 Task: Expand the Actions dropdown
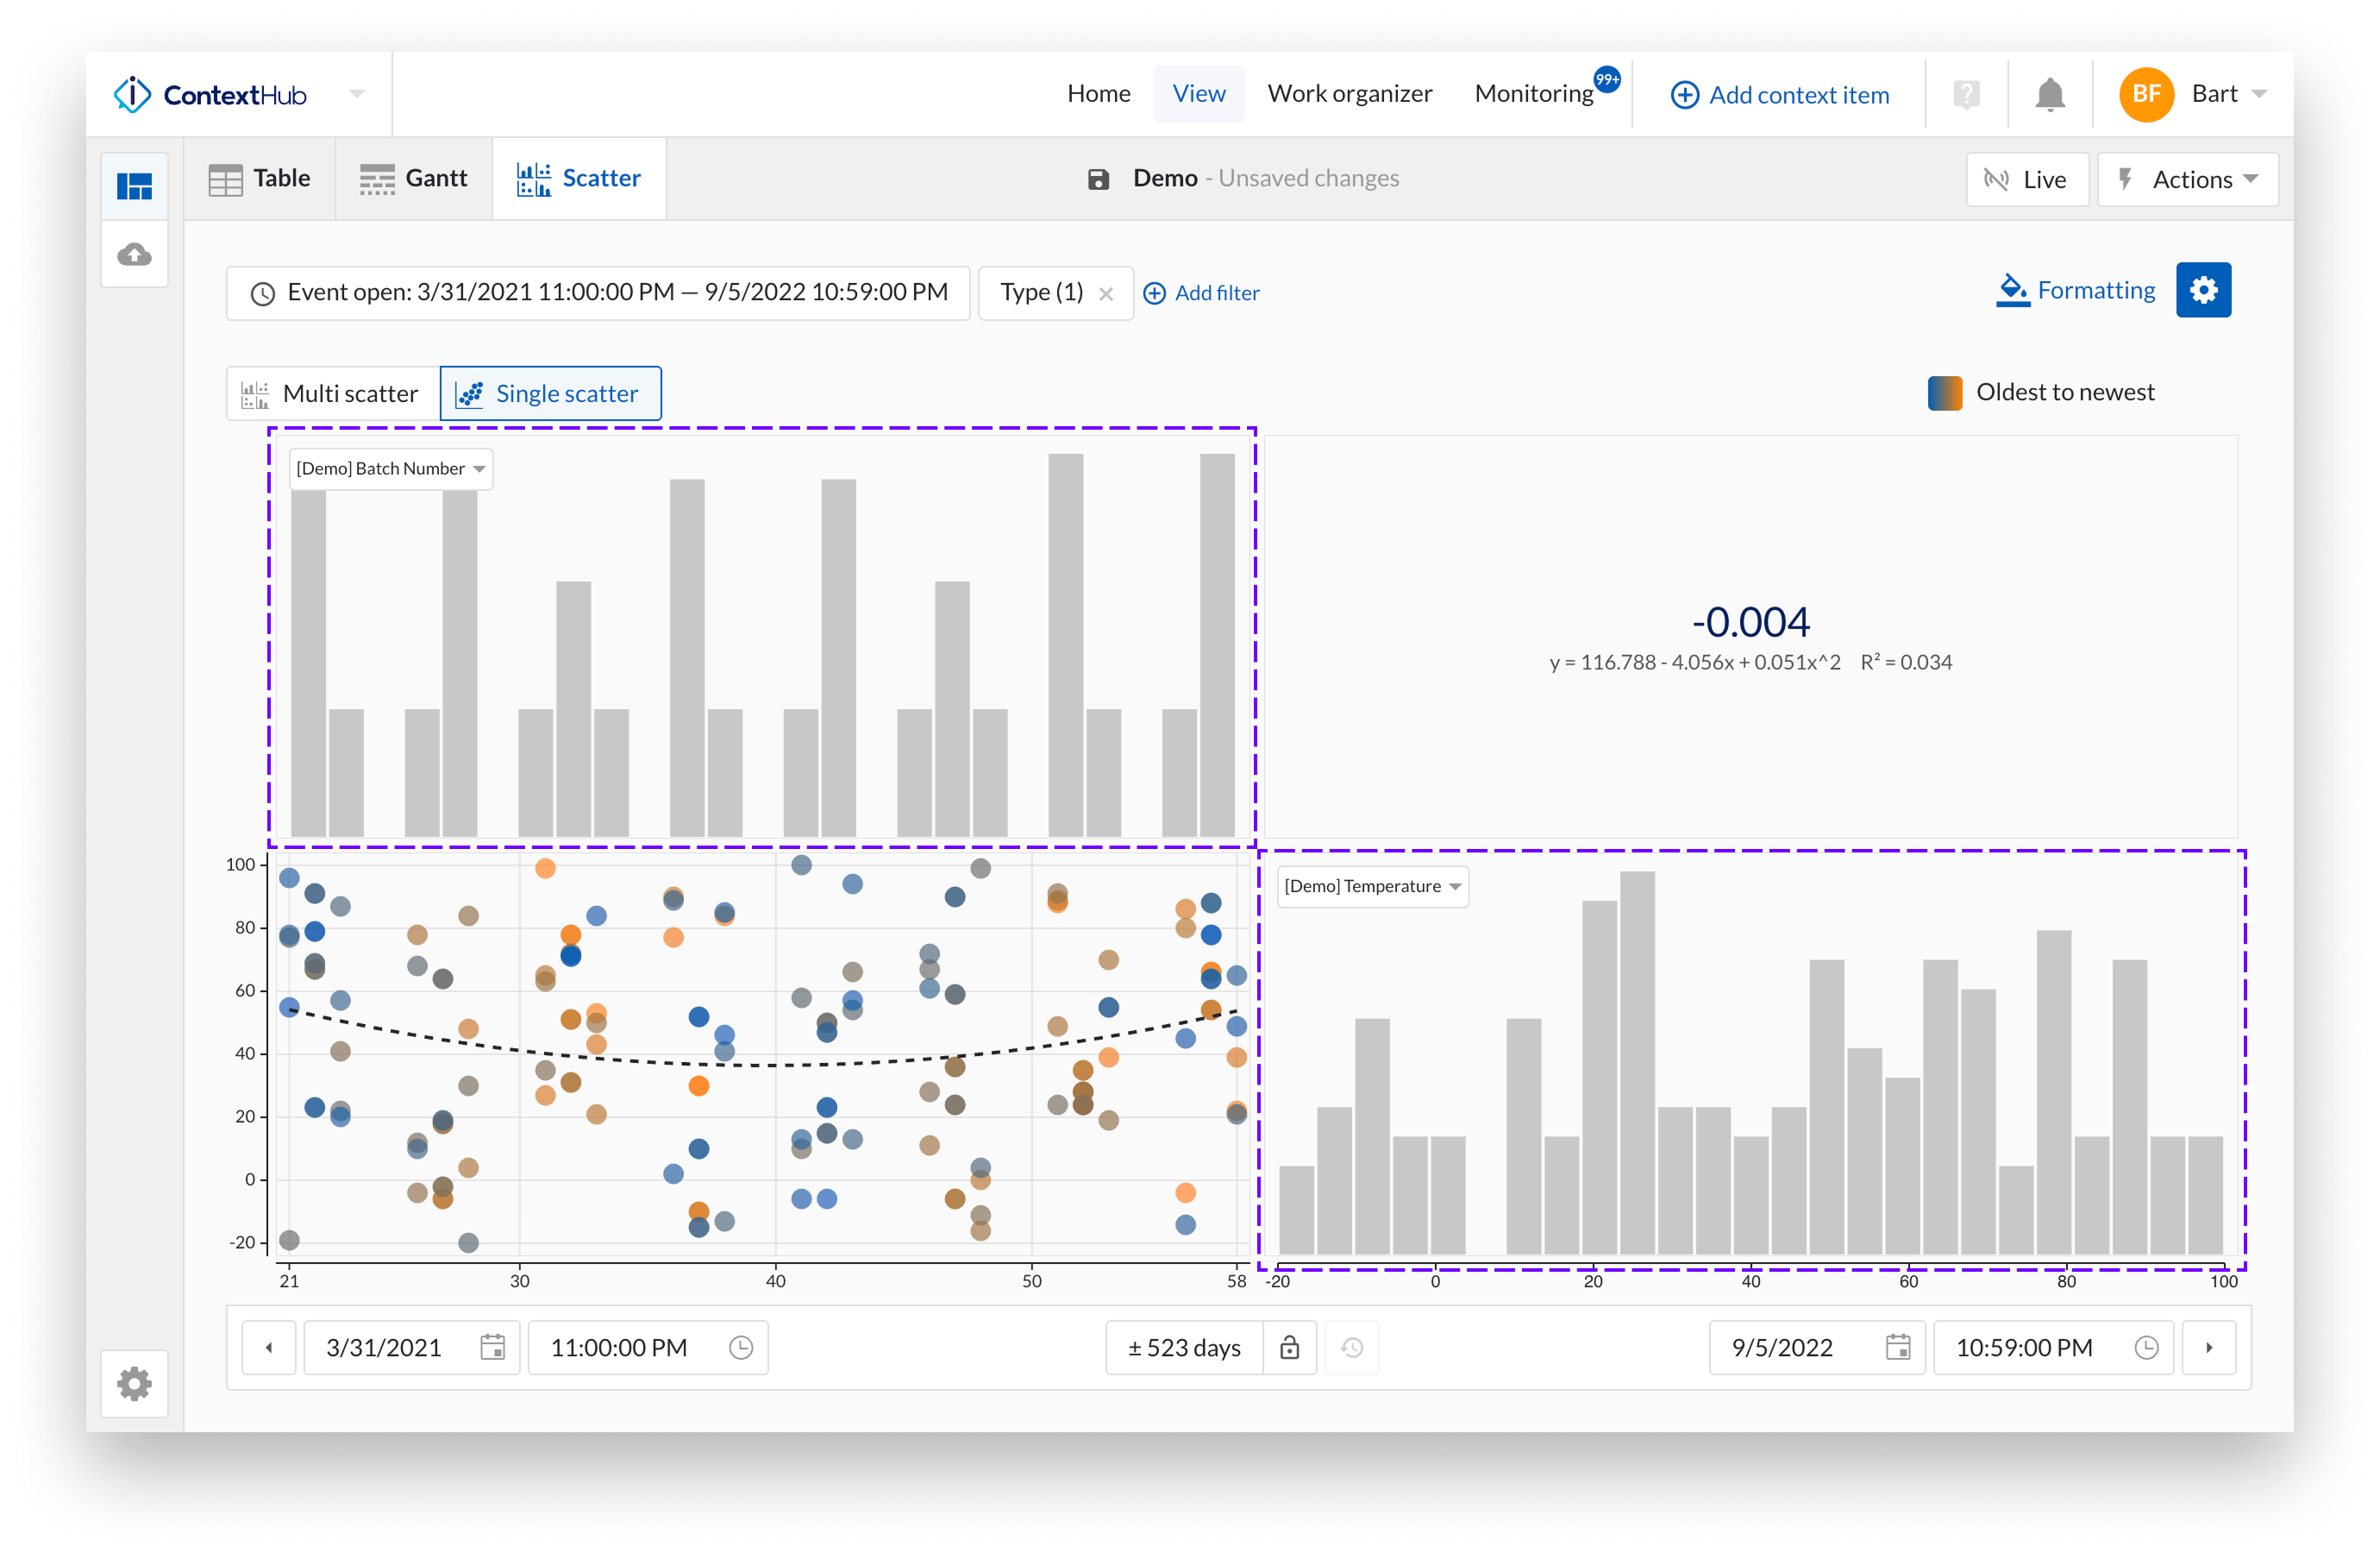[x=2188, y=179]
